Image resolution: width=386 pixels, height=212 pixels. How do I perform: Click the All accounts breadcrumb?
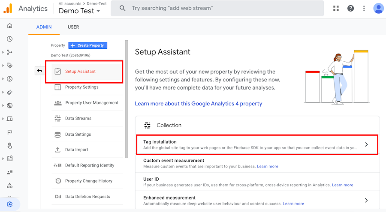point(70,4)
